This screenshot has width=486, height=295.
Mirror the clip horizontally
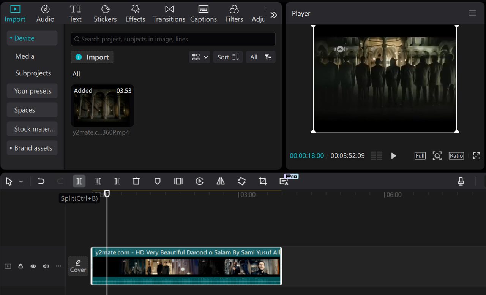220,181
